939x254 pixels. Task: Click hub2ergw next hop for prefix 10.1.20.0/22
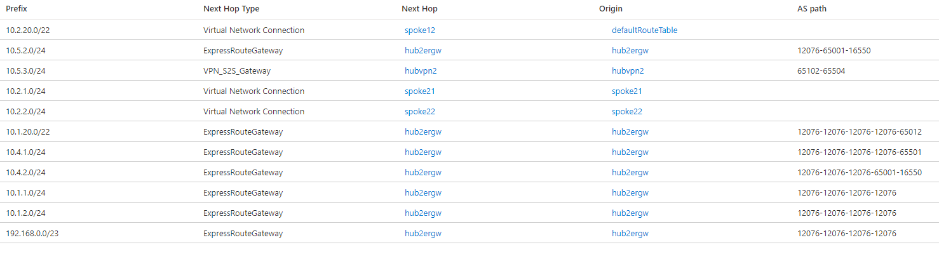[x=423, y=131]
